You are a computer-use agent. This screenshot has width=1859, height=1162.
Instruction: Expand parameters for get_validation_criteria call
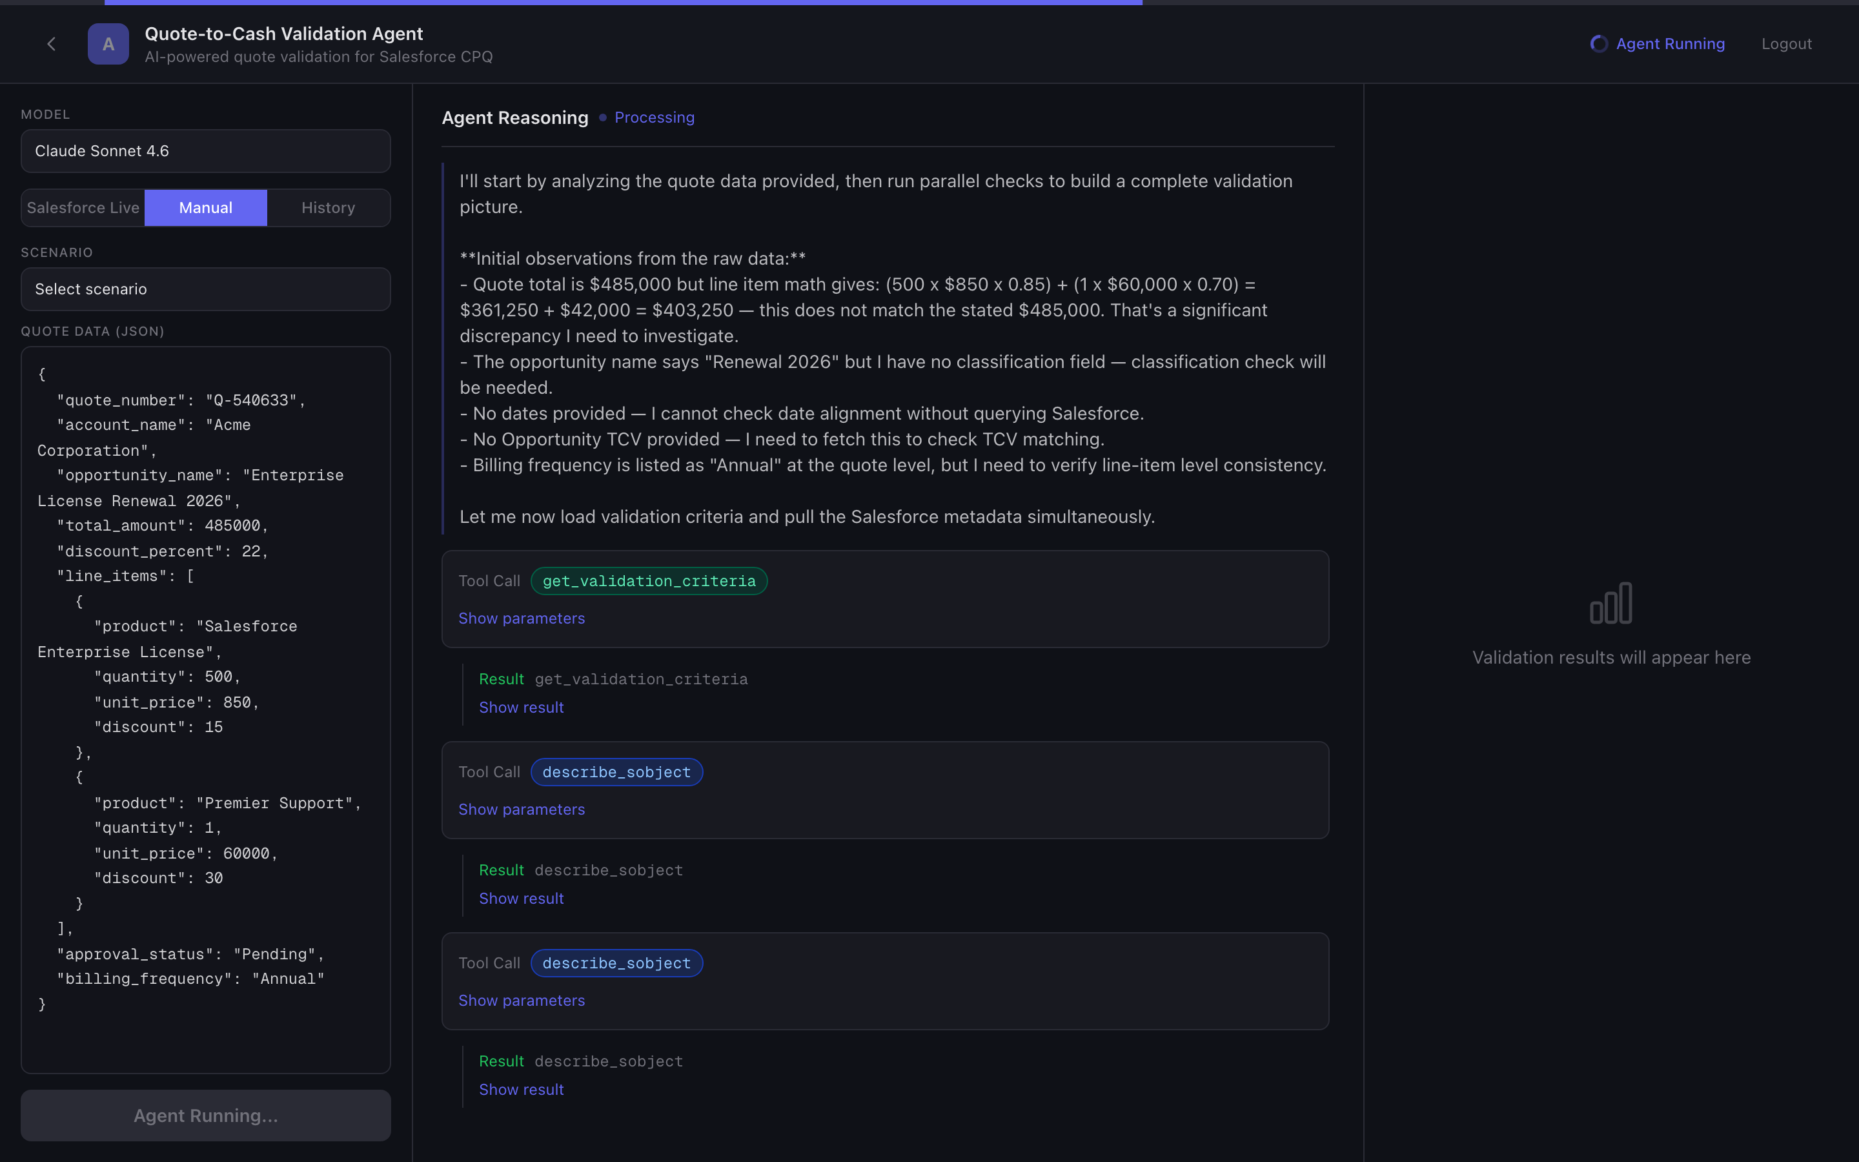click(x=522, y=618)
